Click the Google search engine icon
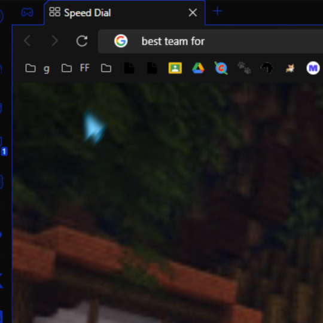The height and width of the screenshot is (323, 323). coord(121,41)
